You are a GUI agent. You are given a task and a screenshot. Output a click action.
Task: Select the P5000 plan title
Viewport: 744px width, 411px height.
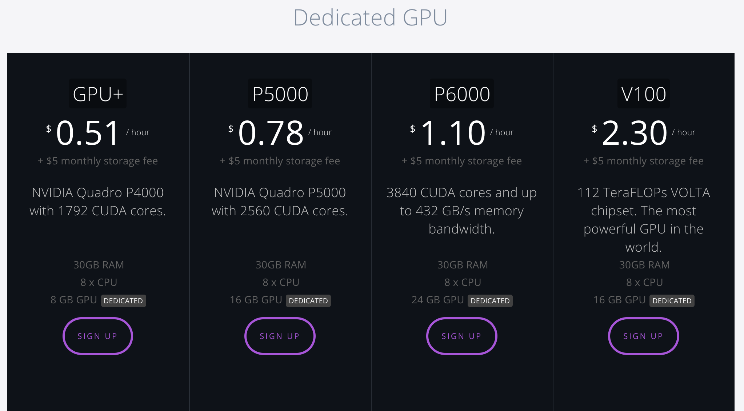tap(280, 94)
